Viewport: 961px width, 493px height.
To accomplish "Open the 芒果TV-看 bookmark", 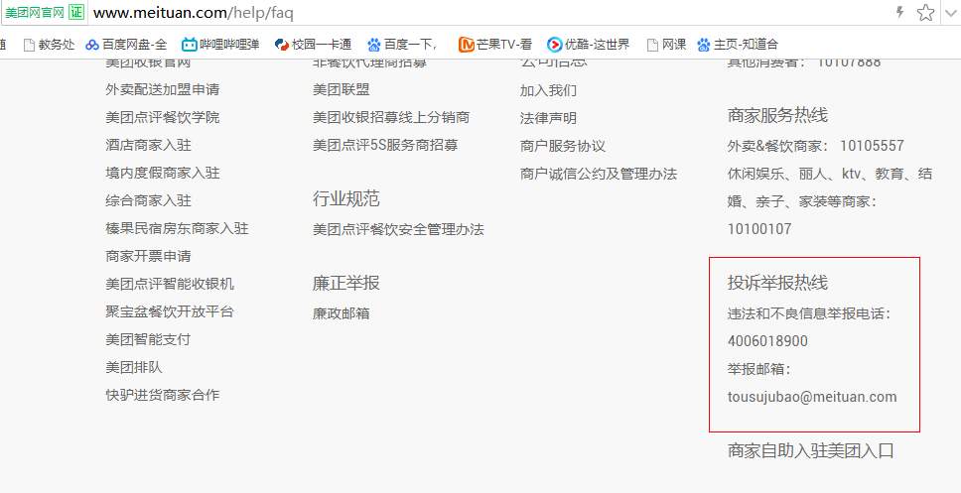I will (495, 44).
